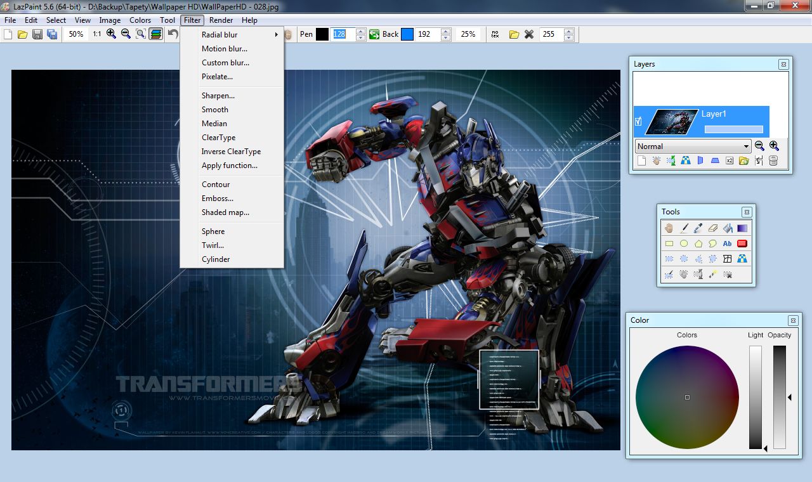Screen dimensions: 812x482
Task: Click the 25% toolbar value
Action: [x=468, y=34]
